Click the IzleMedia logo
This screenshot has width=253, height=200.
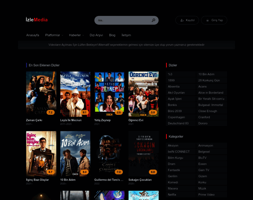point(37,20)
